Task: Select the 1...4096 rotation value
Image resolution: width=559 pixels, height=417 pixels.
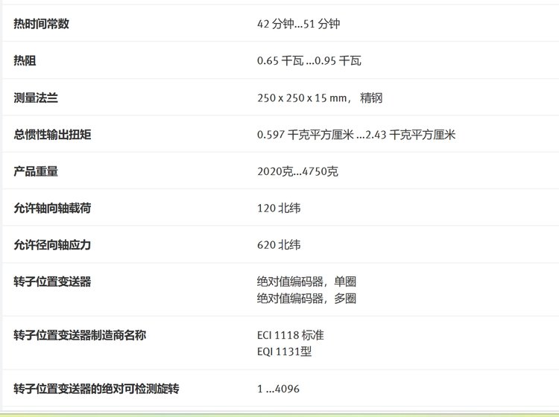Action: pyautogui.click(x=278, y=389)
